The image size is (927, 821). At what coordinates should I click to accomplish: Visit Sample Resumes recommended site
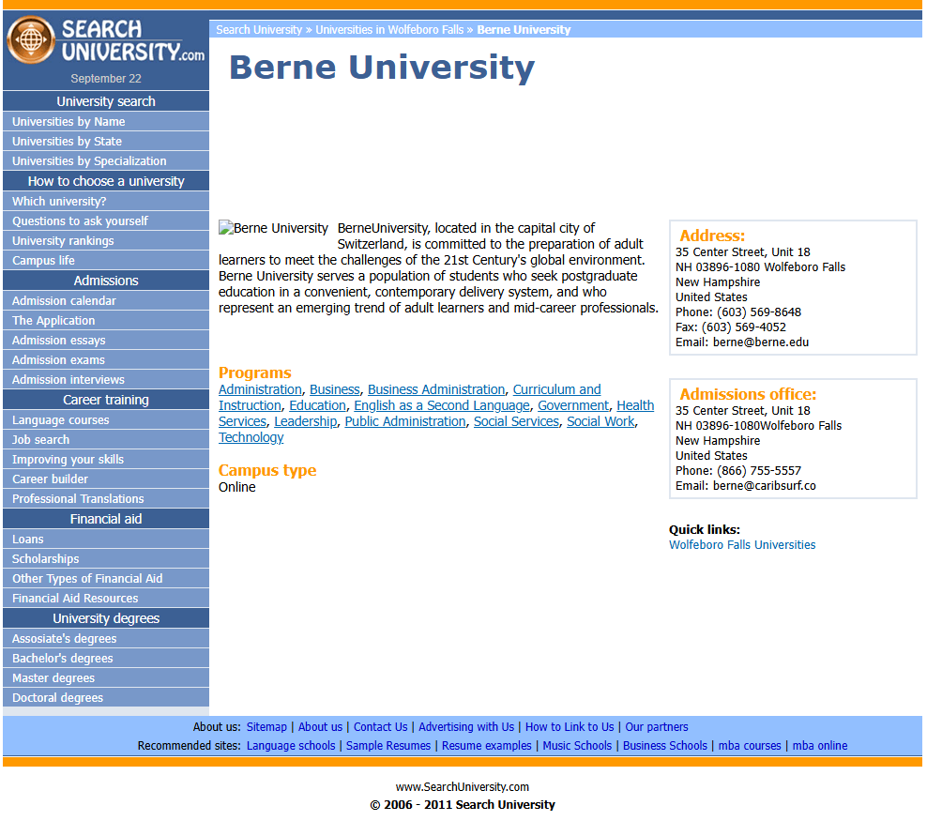(x=388, y=746)
